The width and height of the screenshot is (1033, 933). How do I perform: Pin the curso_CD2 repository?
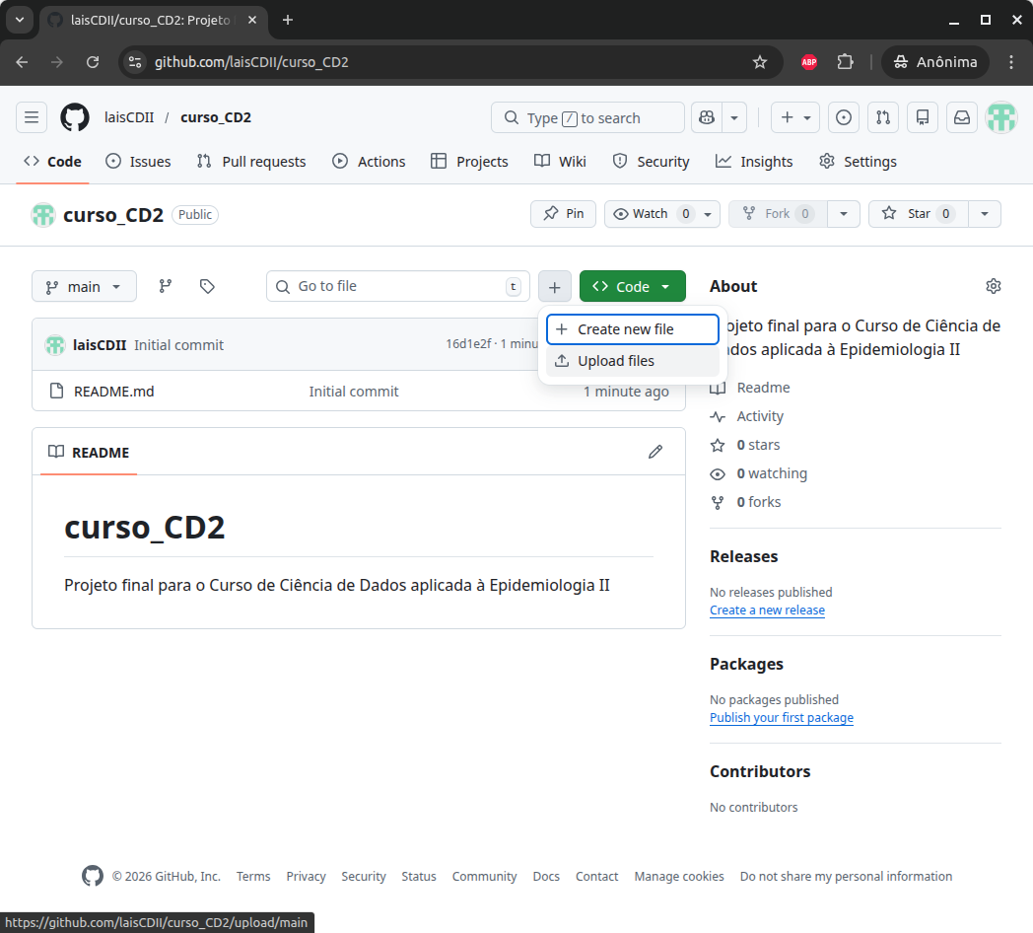563,214
